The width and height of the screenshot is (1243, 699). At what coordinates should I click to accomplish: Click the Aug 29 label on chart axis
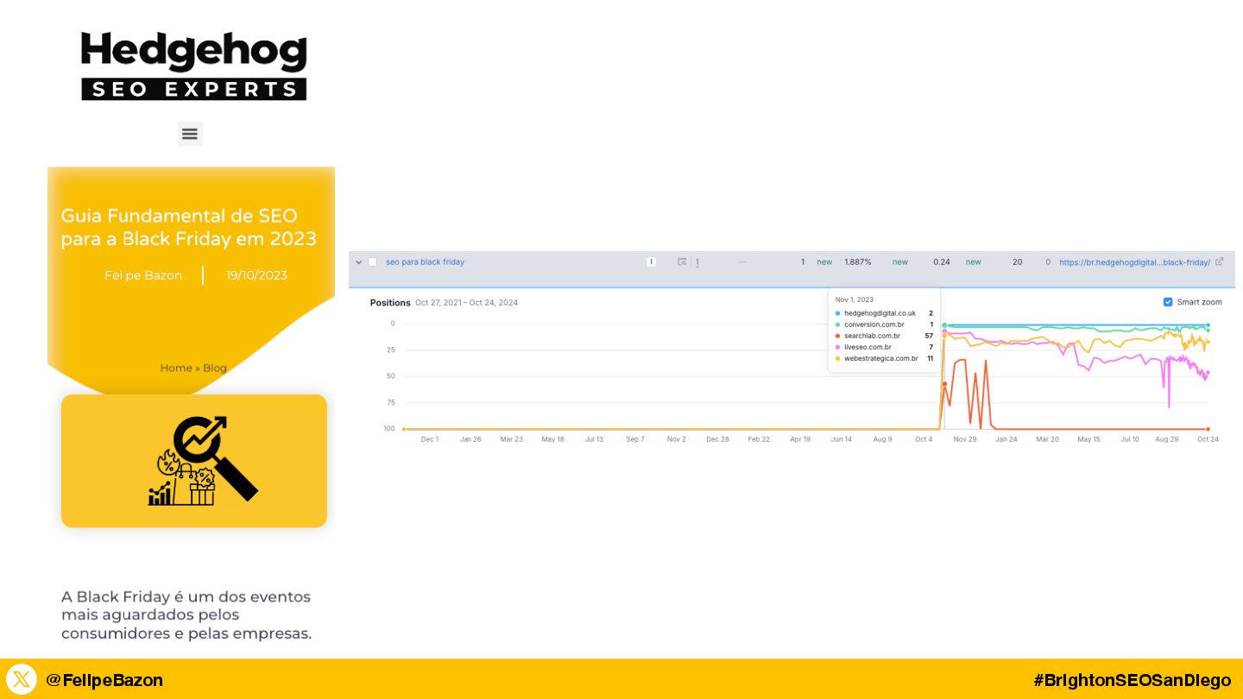pos(1166,439)
